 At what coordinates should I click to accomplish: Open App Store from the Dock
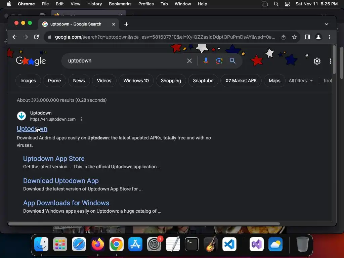tap(135, 244)
